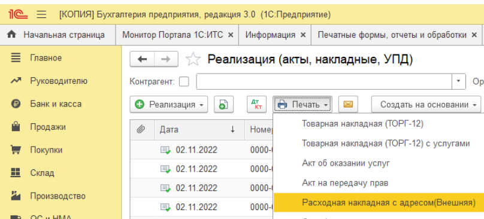
Task: Navigate forward with the right arrow
Action: (166, 59)
